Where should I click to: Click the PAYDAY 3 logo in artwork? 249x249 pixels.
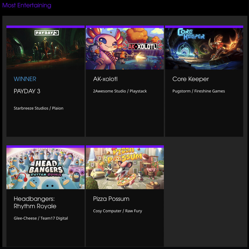coord(47,33)
